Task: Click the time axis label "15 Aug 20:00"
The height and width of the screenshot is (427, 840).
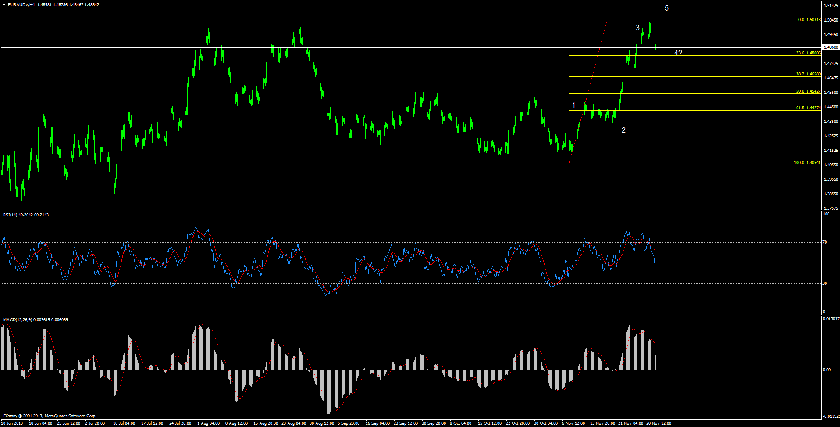Action: (265, 423)
